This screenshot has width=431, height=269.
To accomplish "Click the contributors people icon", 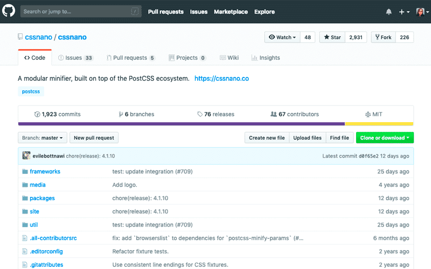I will [273, 114].
